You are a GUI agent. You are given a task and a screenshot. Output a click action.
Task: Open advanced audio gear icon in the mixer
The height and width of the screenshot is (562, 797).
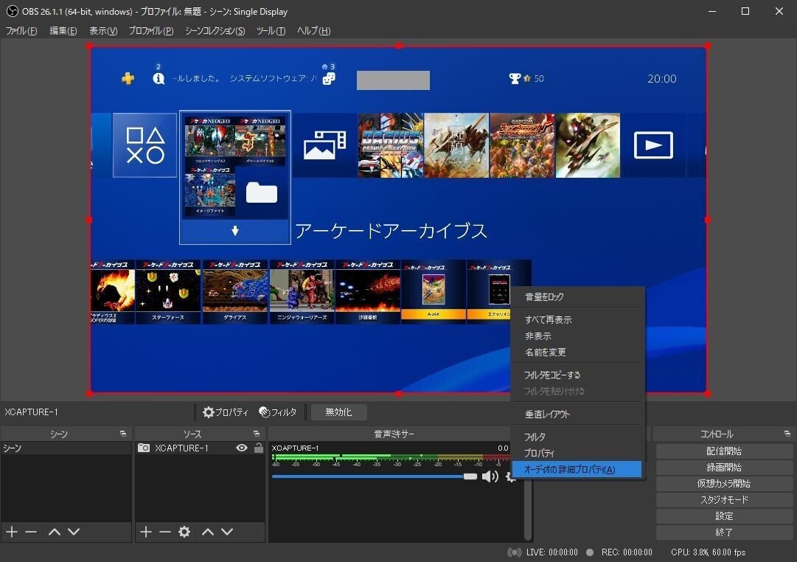coord(510,476)
